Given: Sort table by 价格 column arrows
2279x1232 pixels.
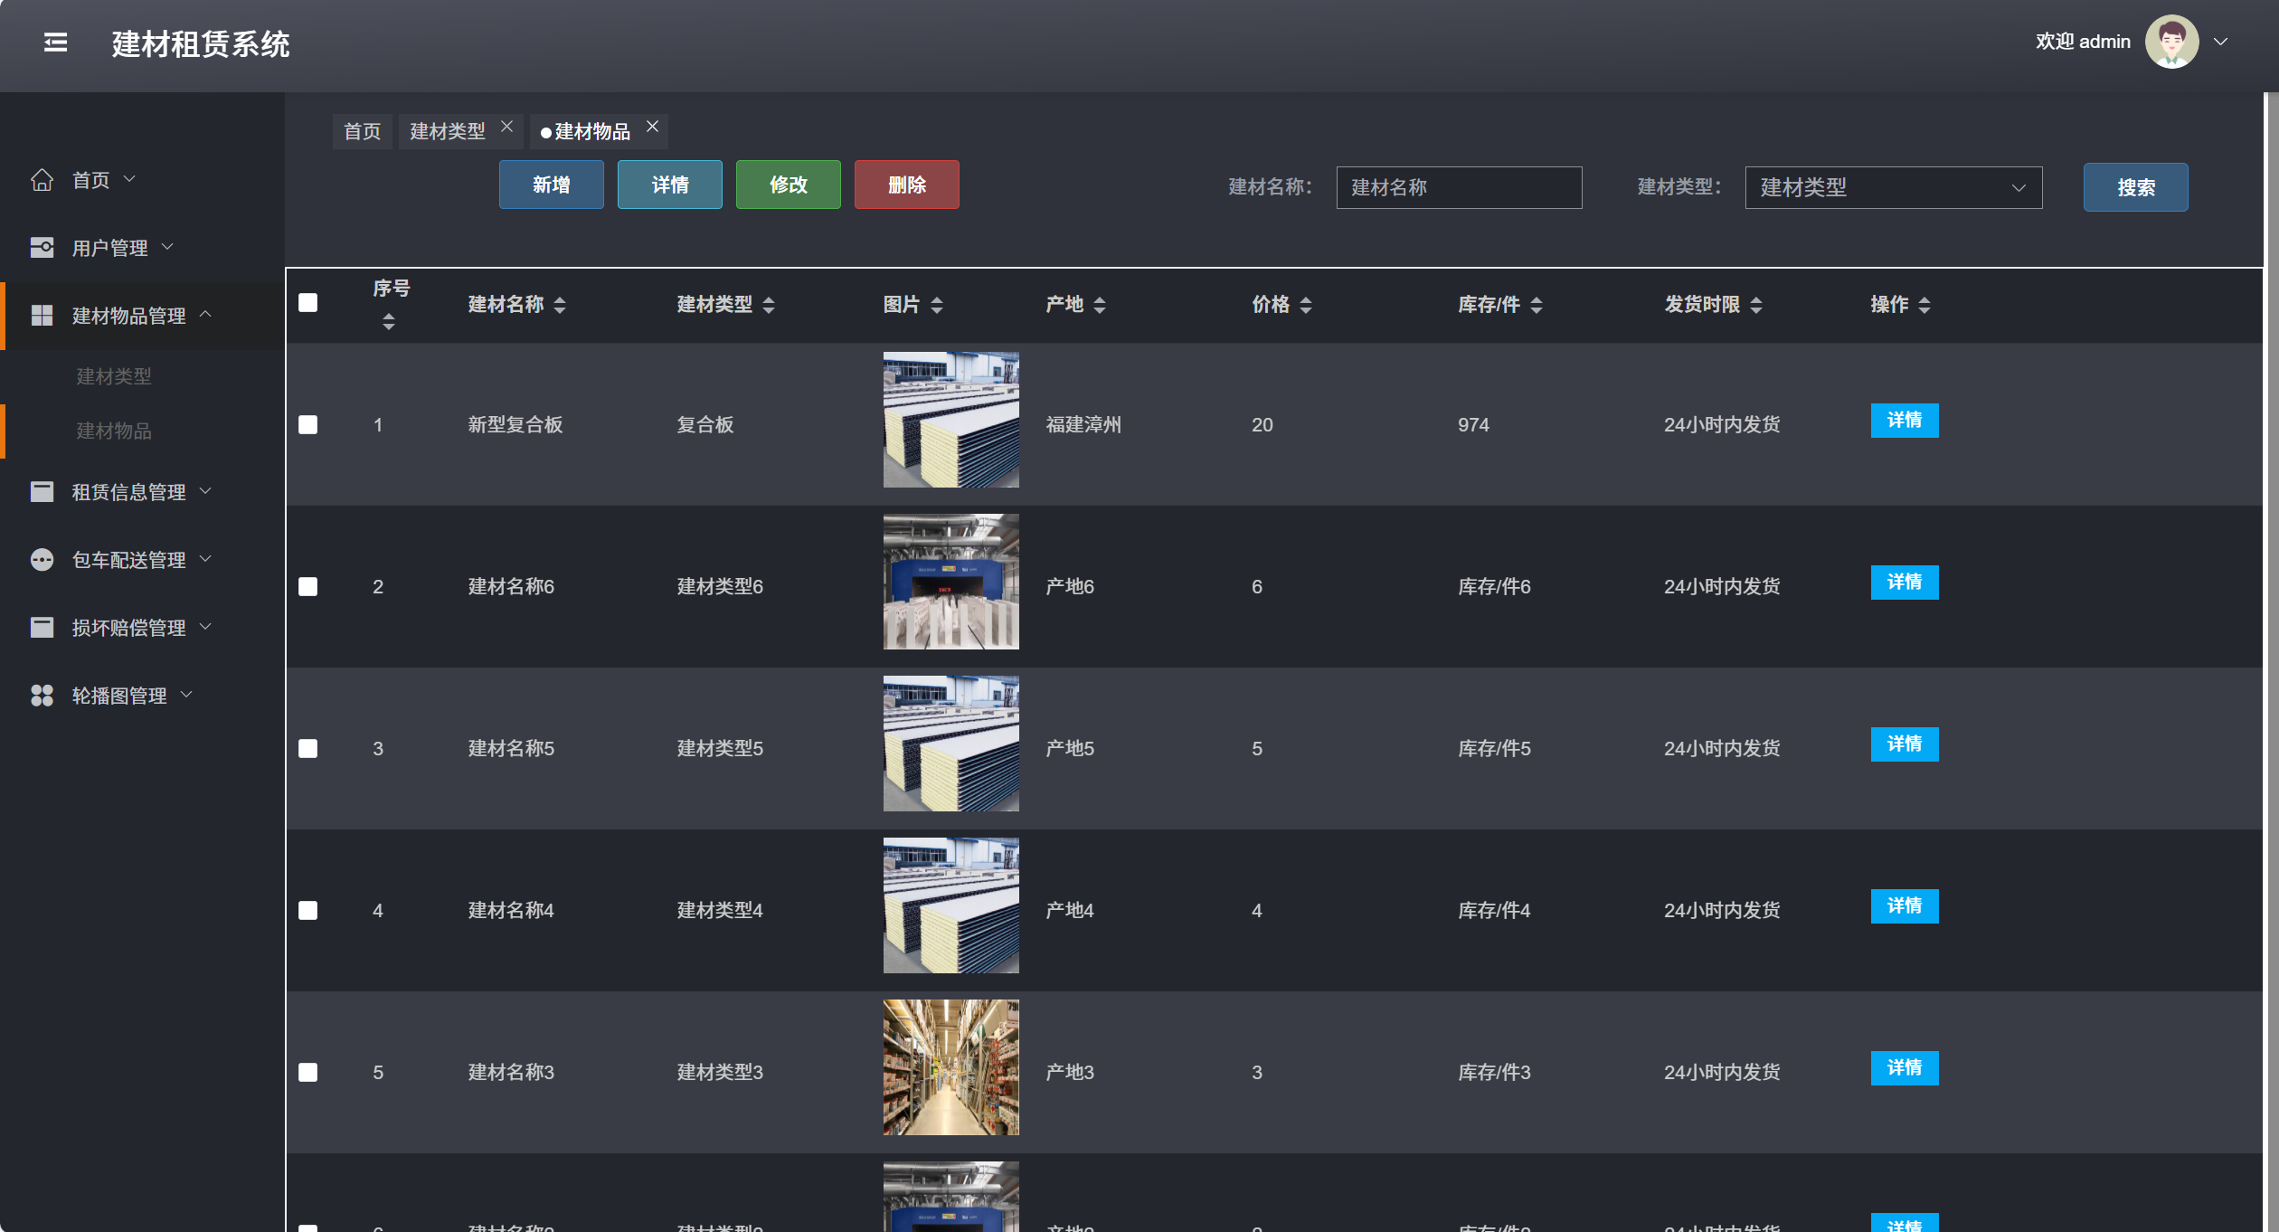Looking at the screenshot, I should click(1305, 306).
